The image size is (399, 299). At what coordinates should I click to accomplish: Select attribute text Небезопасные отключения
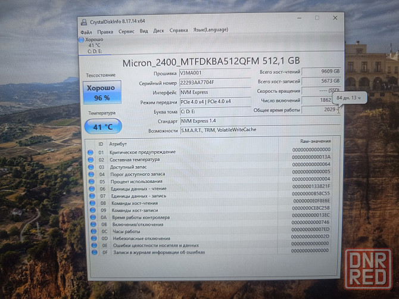142,238
